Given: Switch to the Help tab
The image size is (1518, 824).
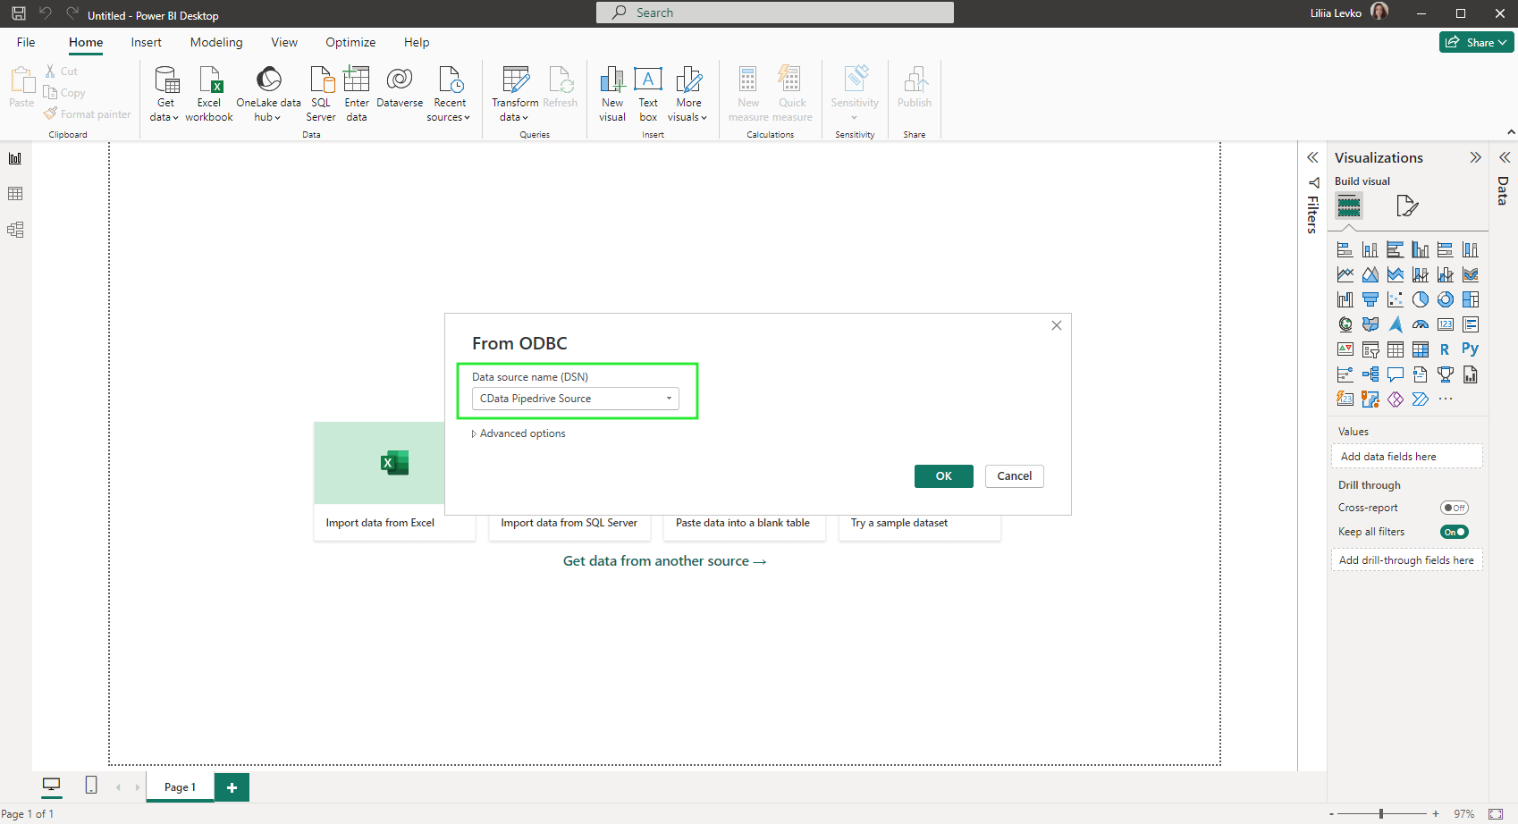Looking at the screenshot, I should click(x=417, y=42).
